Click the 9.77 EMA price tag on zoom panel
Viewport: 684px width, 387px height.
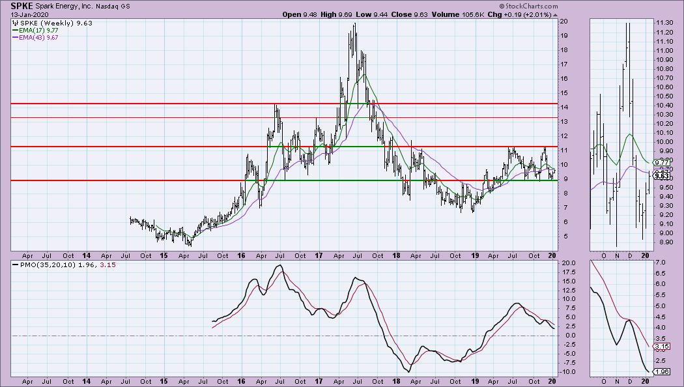[x=661, y=162]
